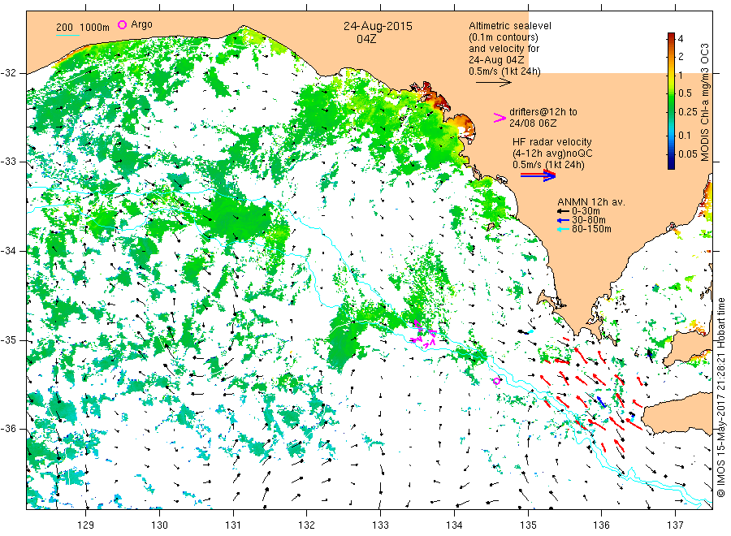Click the color bar value 0.25
Viewport: 731px width, 536px height.
[x=688, y=112]
